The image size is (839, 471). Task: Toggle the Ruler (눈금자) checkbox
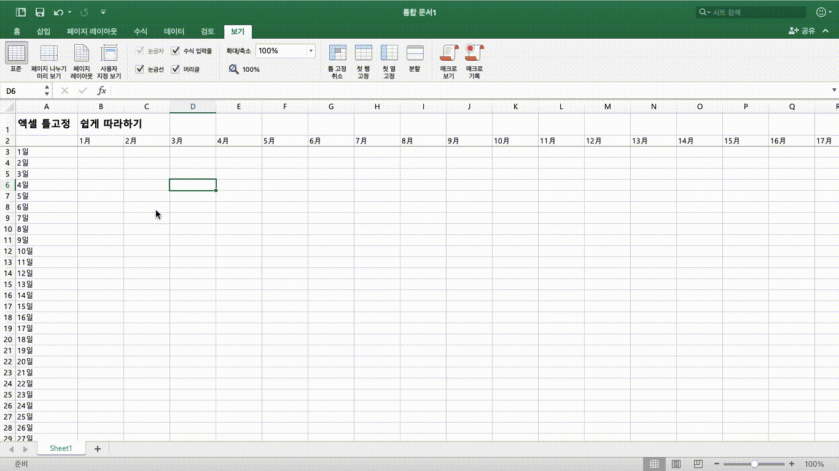139,51
